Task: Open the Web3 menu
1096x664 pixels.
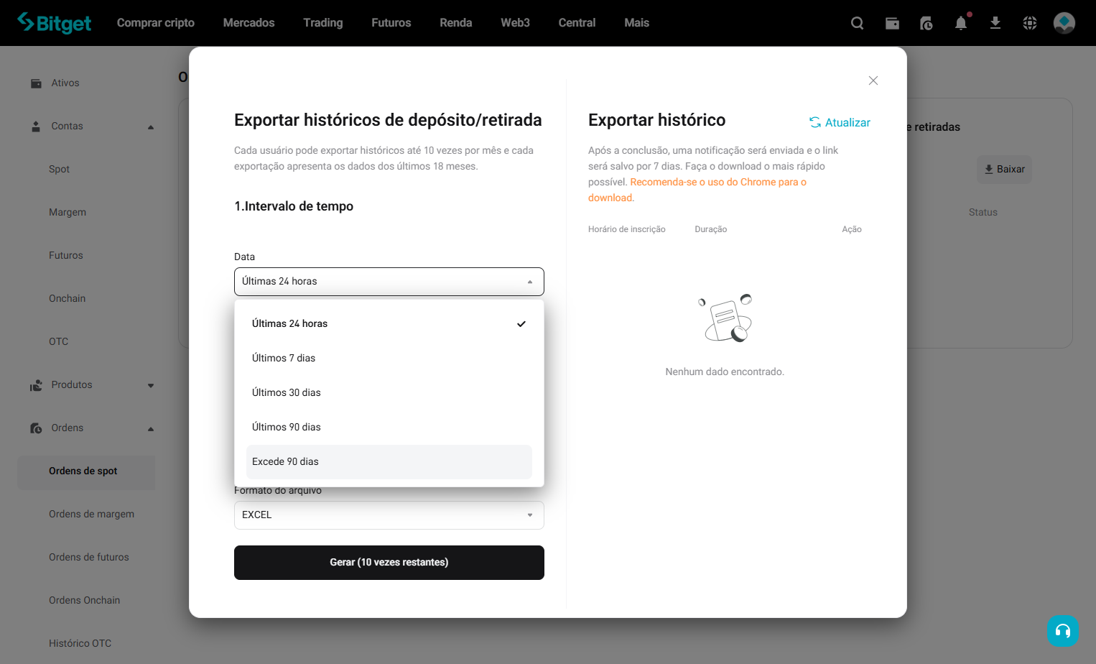Action: (x=516, y=23)
